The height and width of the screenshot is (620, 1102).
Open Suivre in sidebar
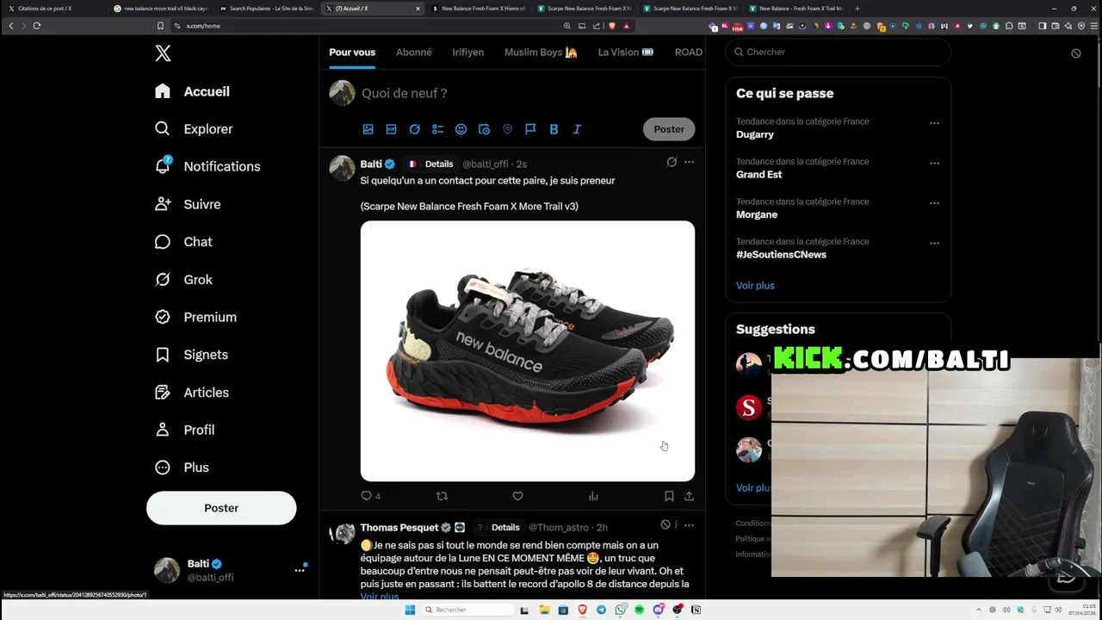point(188,204)
